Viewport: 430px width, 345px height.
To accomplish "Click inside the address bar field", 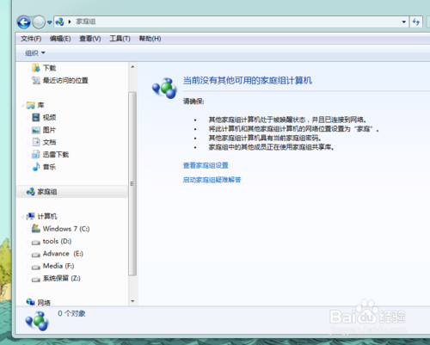I will [x=231, y=22].
